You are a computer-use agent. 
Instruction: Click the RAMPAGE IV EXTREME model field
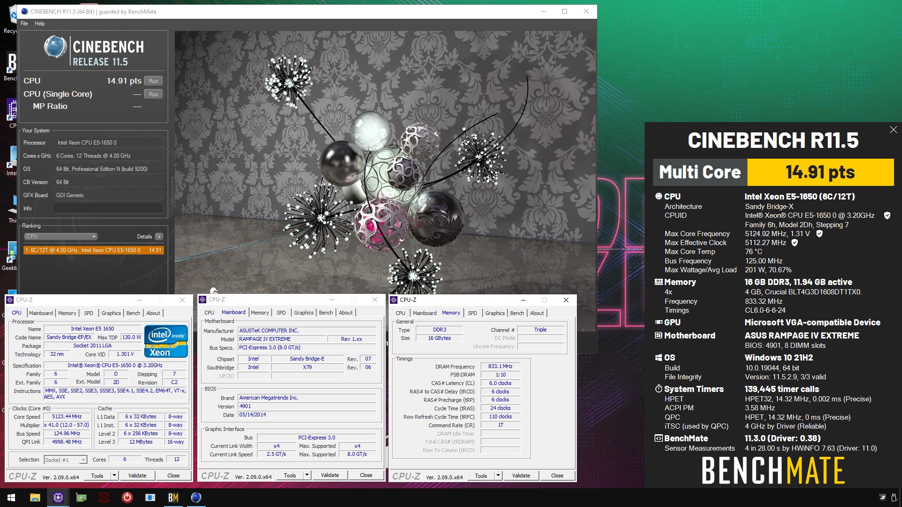[282, 339]
